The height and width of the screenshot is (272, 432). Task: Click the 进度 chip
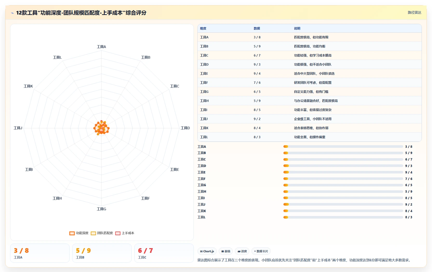[242, 251]
